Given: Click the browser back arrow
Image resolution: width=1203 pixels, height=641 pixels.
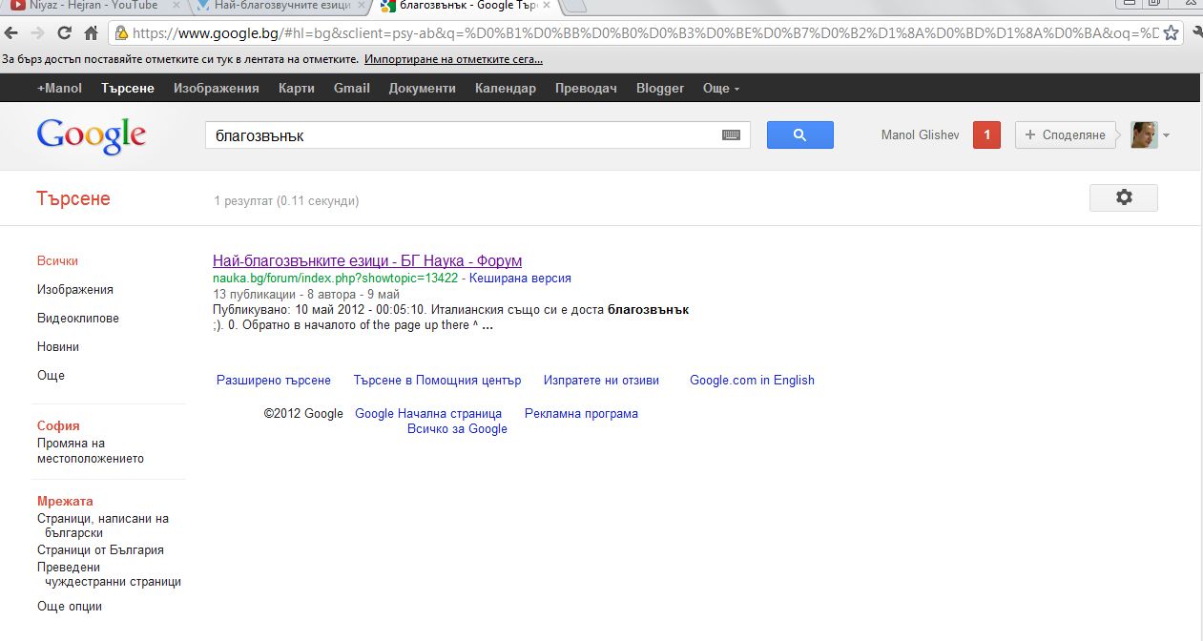Looking at the screenshot, I should 11,33.
